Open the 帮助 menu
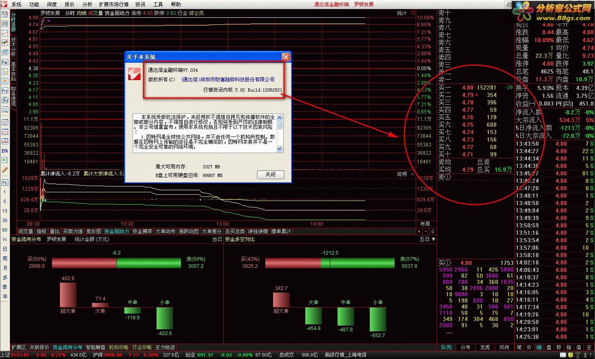Image resolution: width=595 pixels, height=359 pixels. click(176, 4)
